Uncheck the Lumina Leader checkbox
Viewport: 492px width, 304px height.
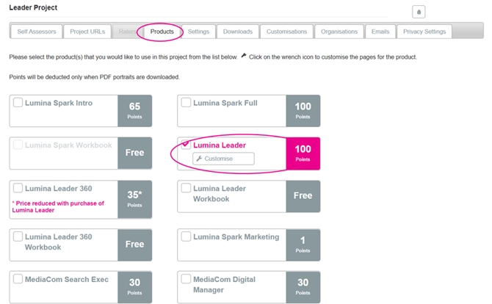186,145
